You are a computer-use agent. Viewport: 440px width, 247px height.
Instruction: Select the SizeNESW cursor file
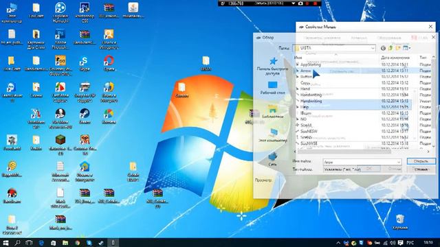pyautogui.click(x=309, y=131)
